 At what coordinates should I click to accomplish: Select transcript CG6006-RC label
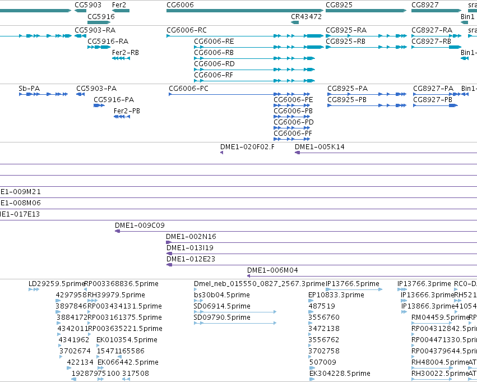(x=187, y=30)
